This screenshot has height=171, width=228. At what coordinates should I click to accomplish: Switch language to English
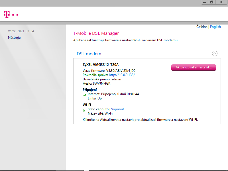pos(215,27)
